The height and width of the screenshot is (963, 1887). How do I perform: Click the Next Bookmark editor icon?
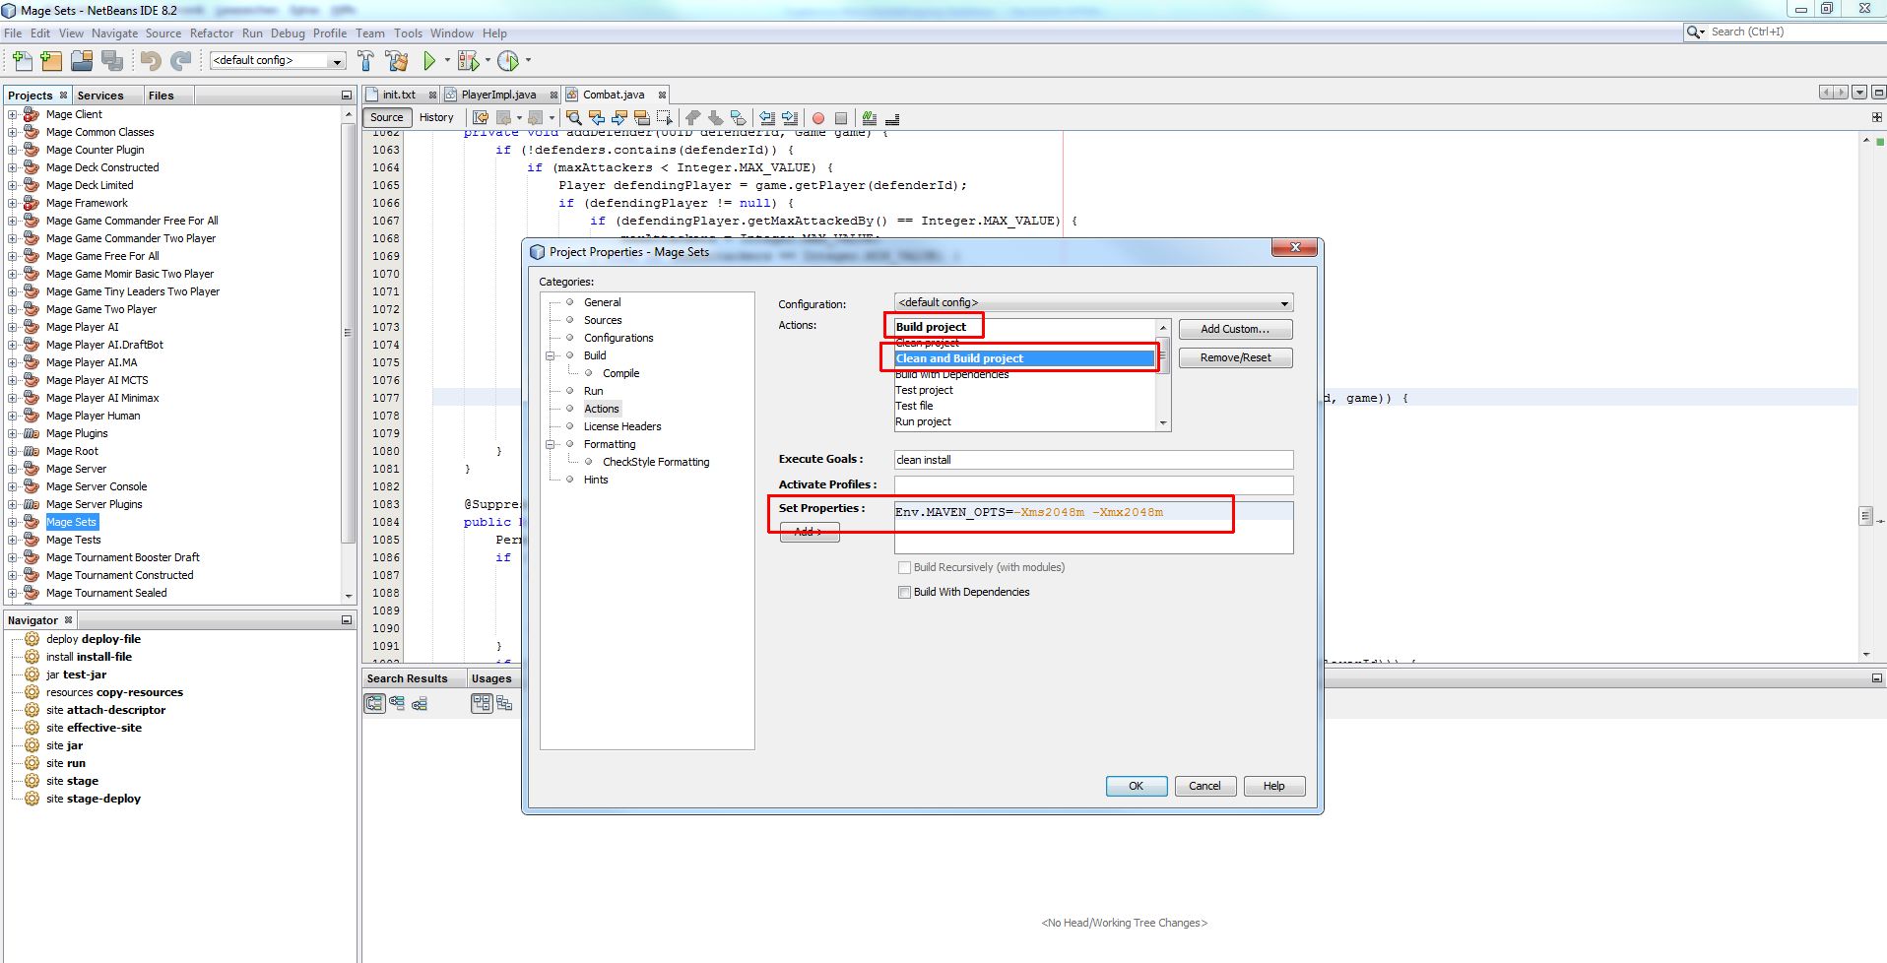click(715, 117)
